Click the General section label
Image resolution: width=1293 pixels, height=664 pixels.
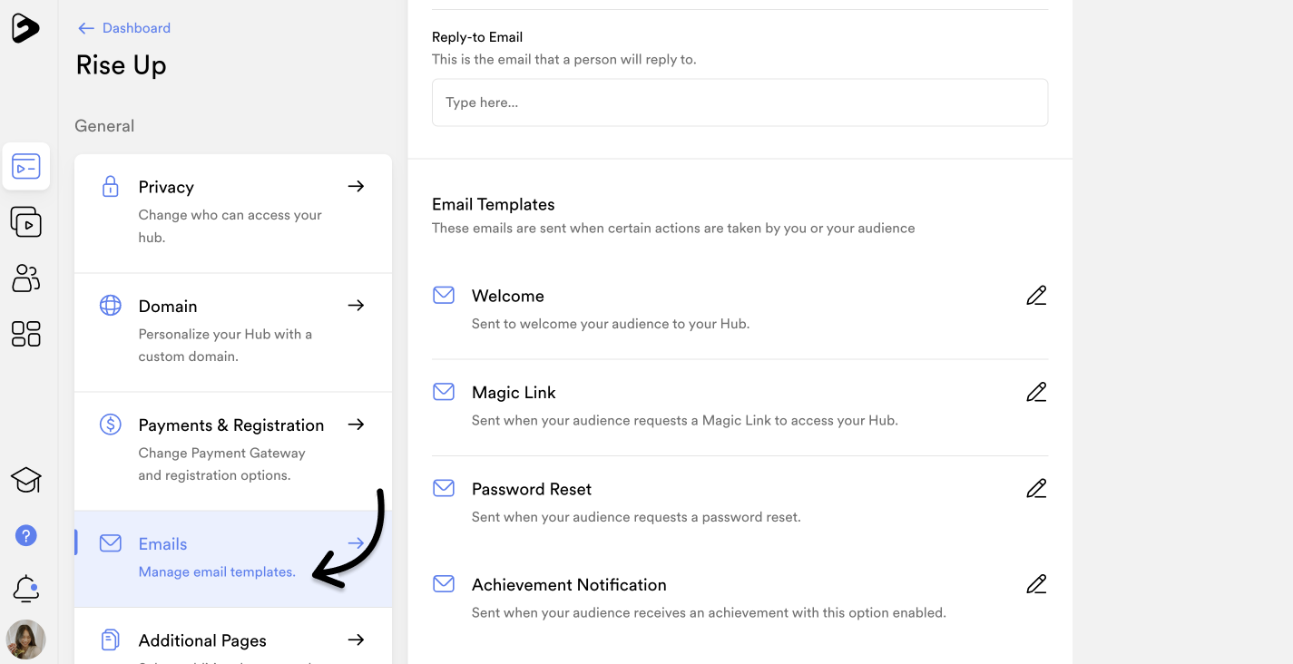104,126
